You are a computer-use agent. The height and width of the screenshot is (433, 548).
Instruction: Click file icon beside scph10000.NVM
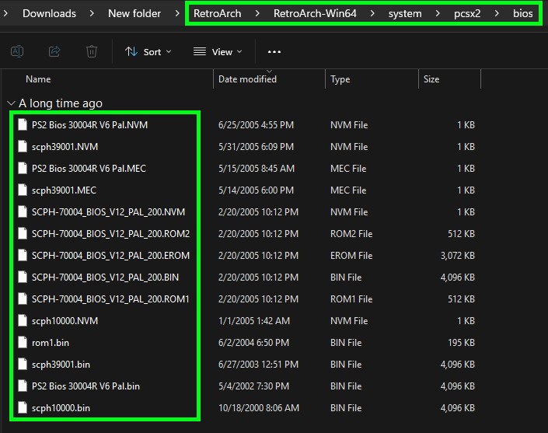click(23, 320)
